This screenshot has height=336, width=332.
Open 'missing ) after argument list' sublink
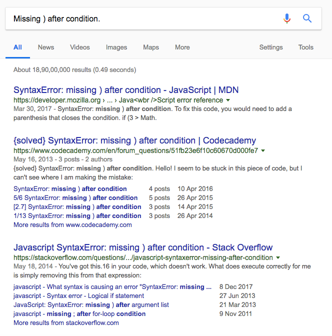91,305
